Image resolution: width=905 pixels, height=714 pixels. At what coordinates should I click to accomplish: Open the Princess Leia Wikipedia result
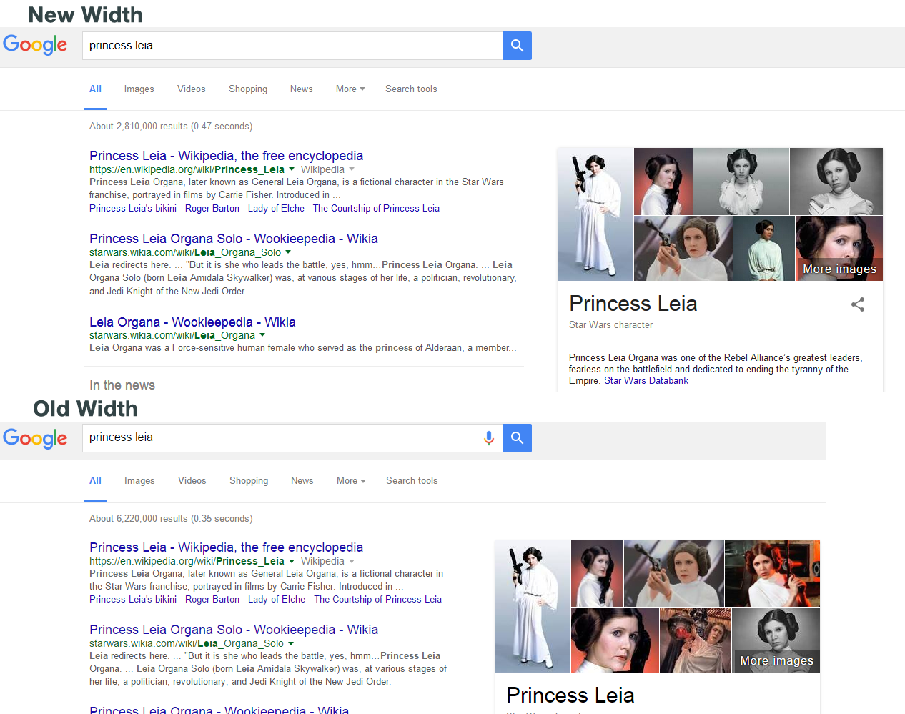pyautogui.click(x=226, y=156)
